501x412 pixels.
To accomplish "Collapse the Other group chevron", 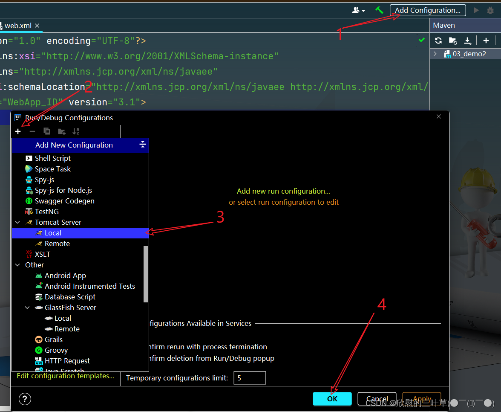I will tap(17, 265).
